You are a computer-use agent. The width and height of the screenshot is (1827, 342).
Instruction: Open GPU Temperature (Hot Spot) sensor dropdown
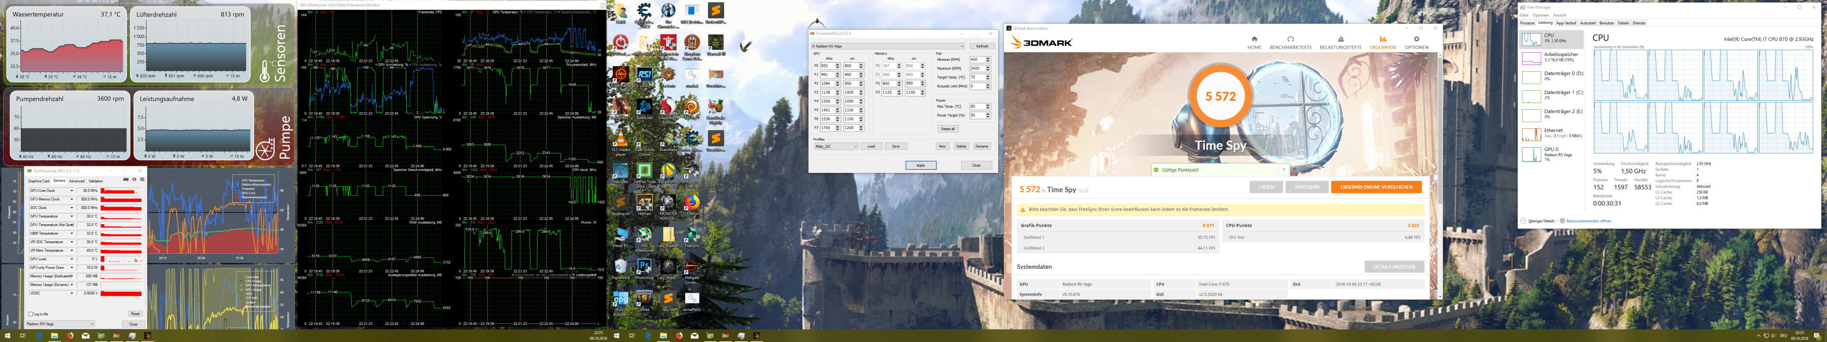pyautogui.click(x=71, y=225)
